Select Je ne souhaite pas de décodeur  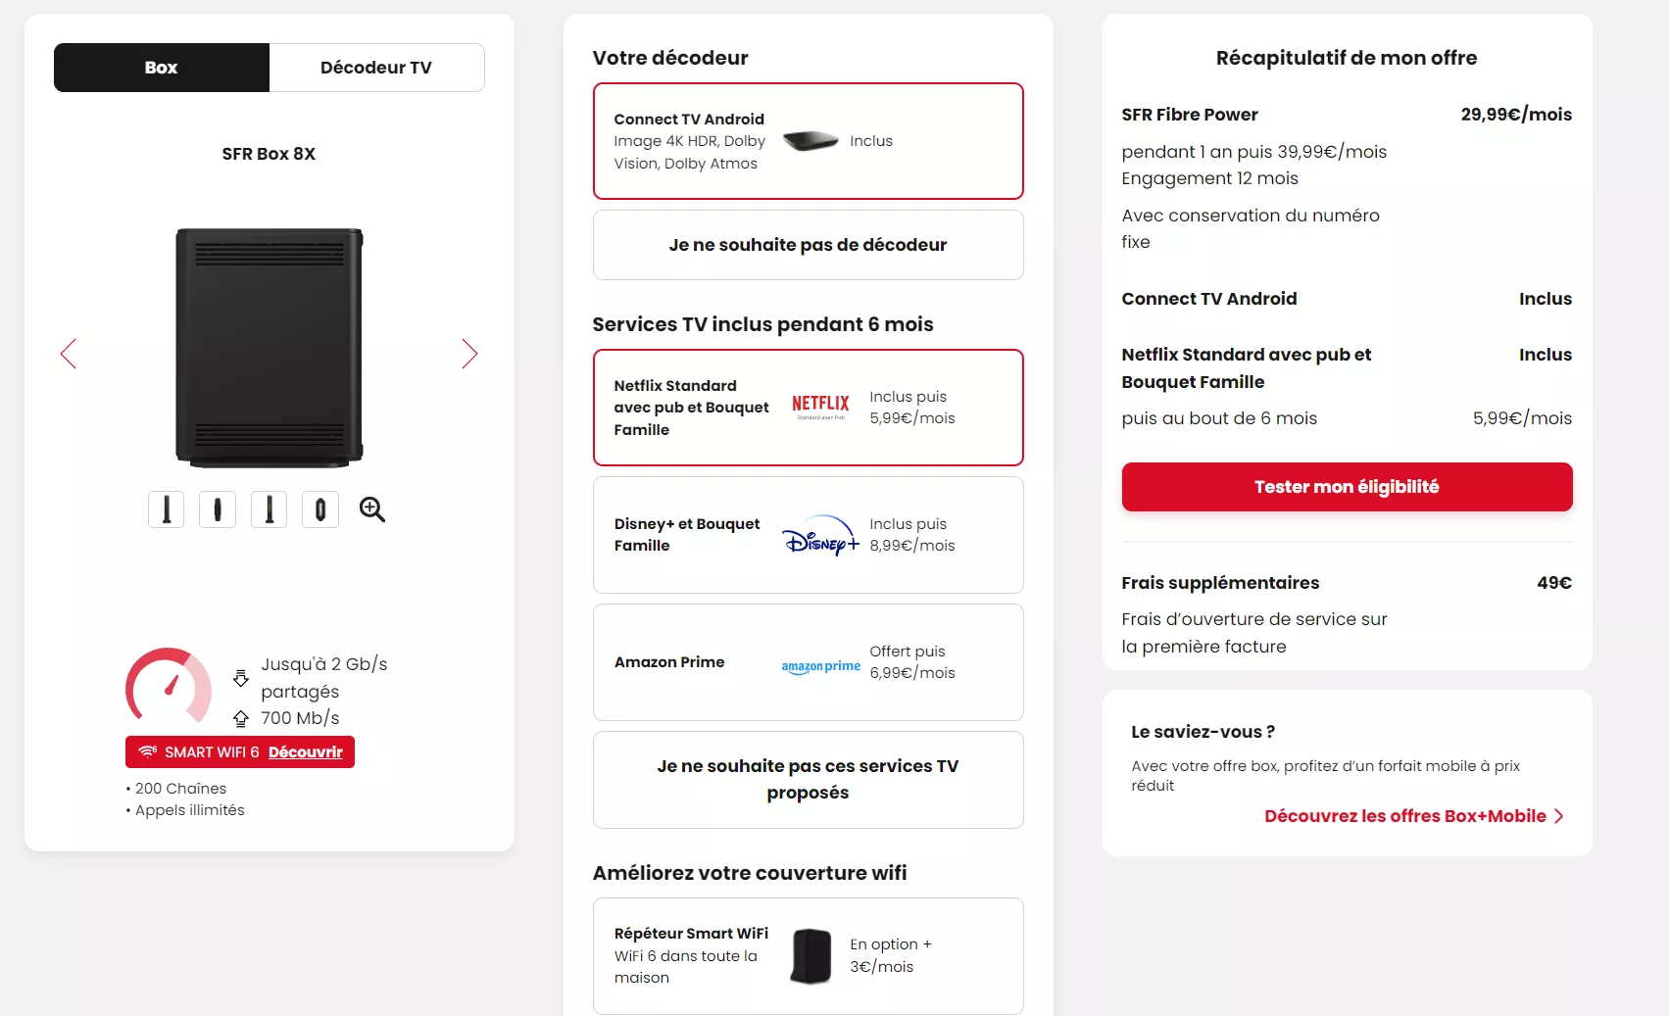click(807, 245)
